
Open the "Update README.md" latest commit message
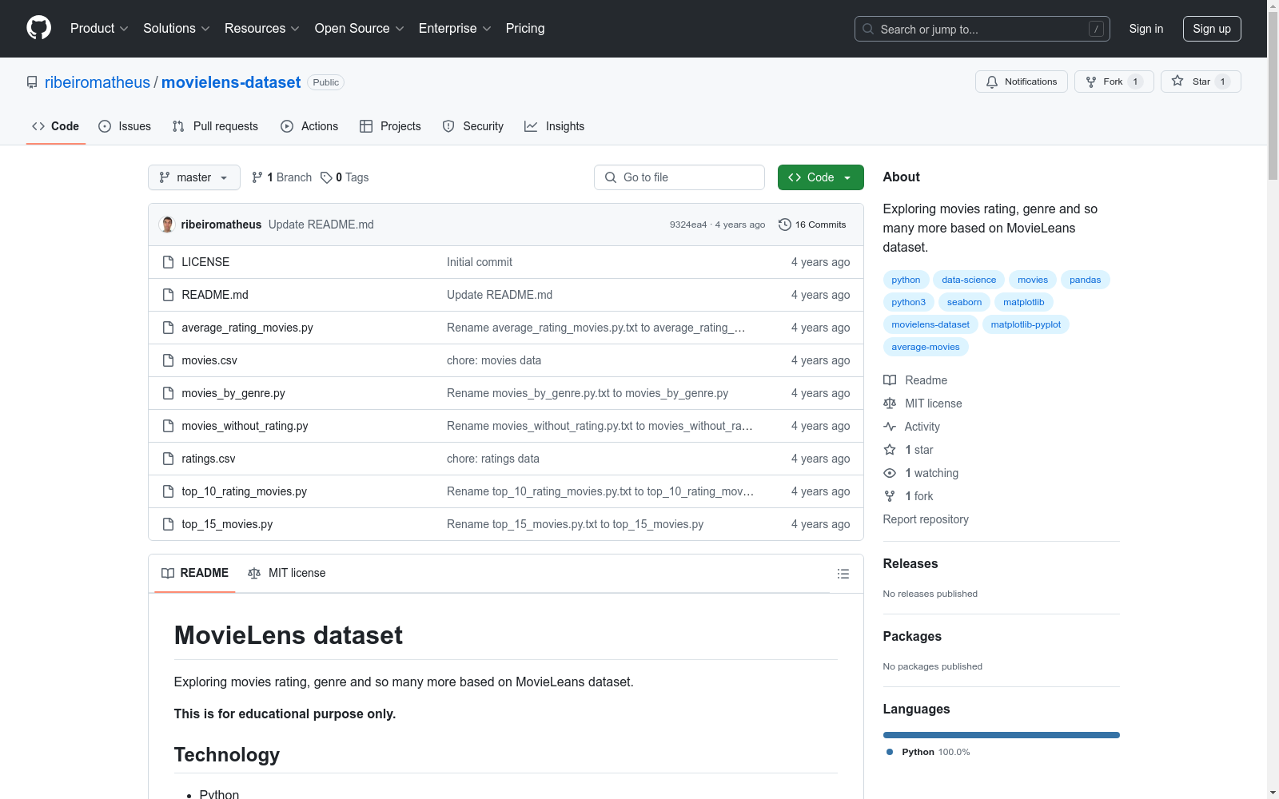point(321,225)
